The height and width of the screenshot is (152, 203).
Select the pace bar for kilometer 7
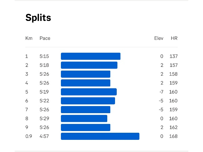coord(86,109)
